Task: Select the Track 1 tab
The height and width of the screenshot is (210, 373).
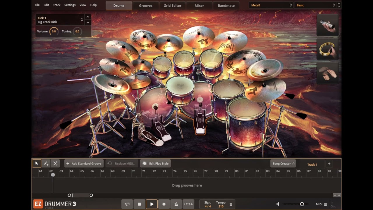Action: pos(312,164)
